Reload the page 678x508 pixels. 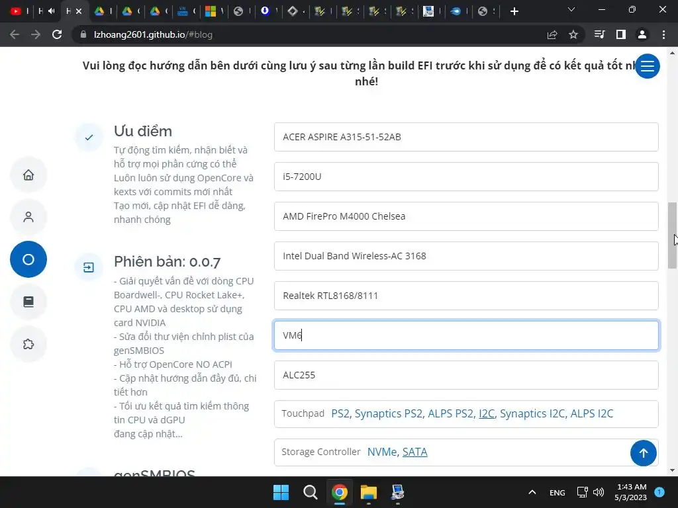(x=57, y=34)
